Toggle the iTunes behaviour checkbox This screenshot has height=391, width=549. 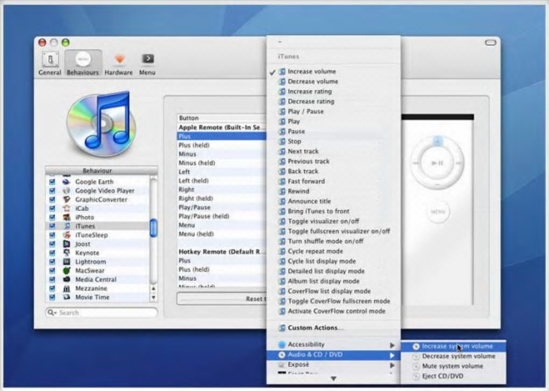[x=52, y=226]
